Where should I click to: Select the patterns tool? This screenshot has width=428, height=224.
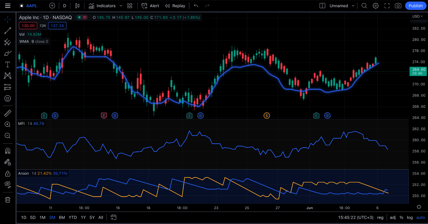pos(7,76)
